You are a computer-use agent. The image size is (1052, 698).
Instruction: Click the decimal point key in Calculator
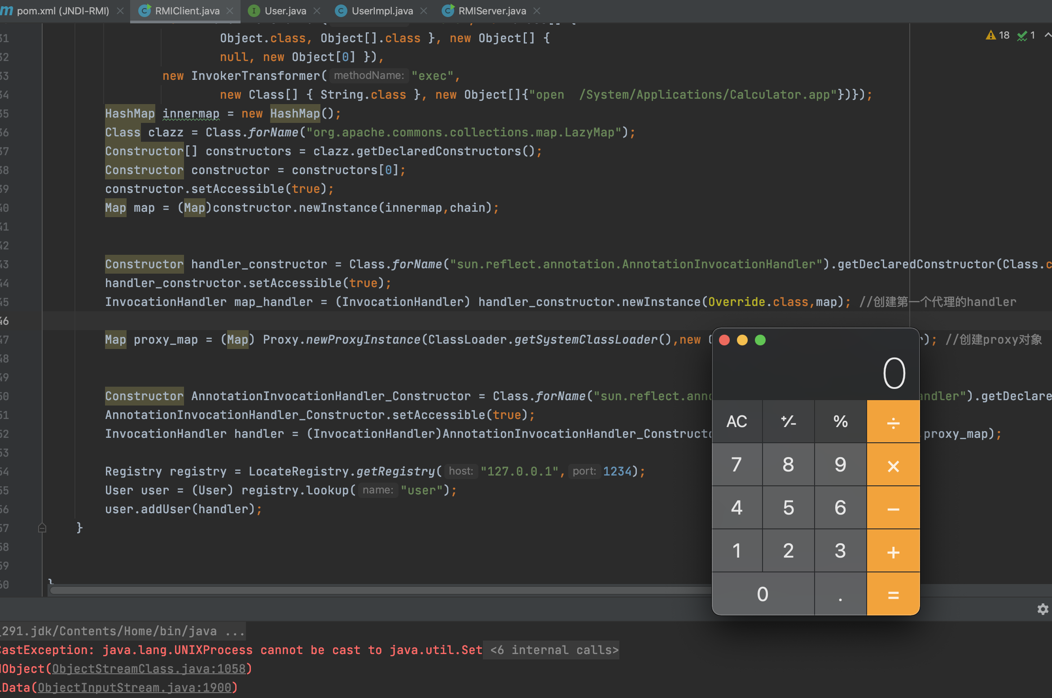[x=840, y=594]
